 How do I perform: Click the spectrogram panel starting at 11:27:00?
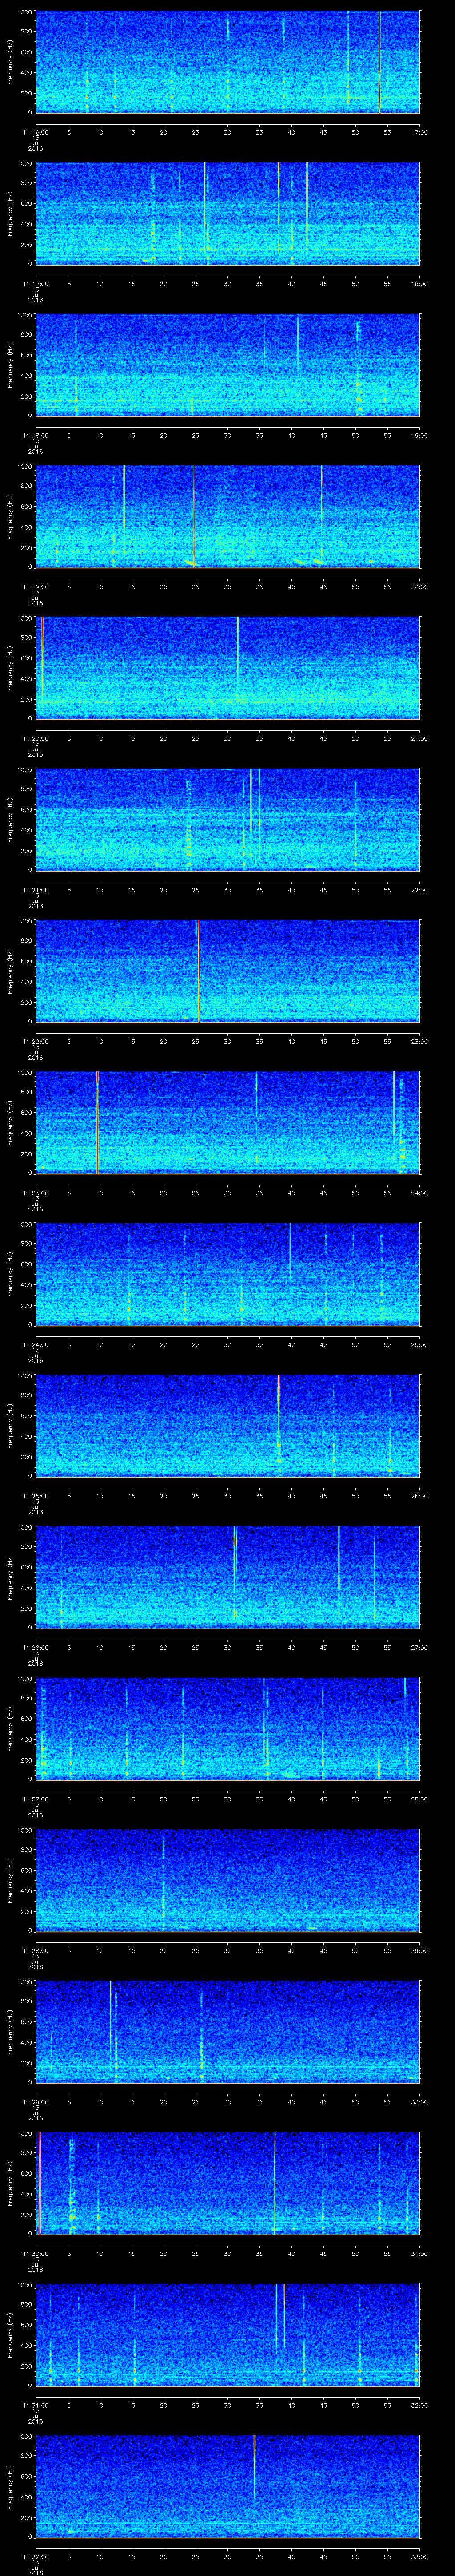pyautogui.click(x=228, y=1729)
